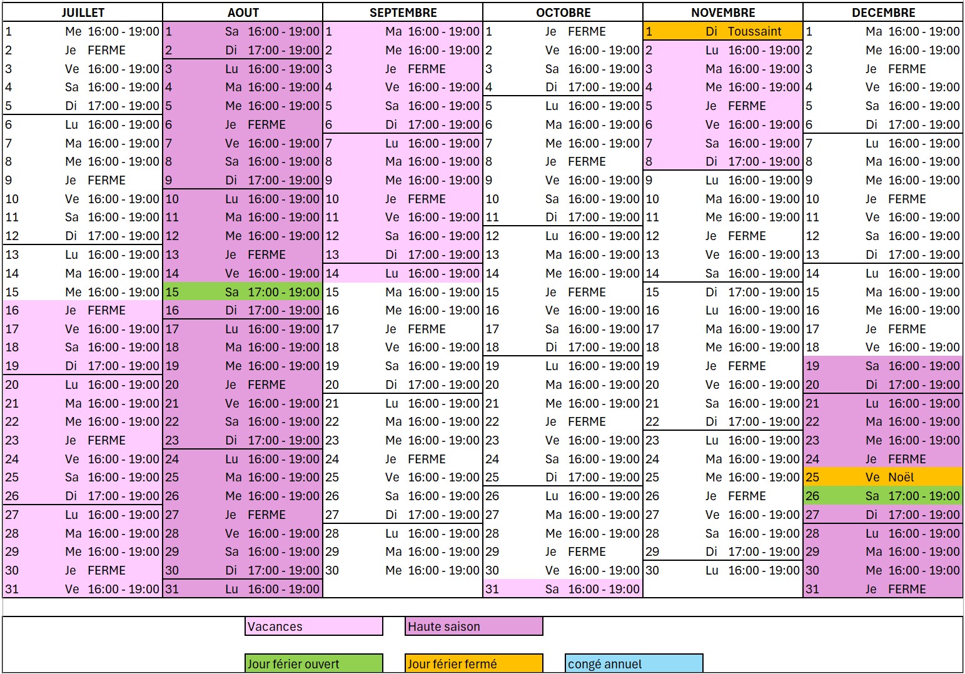The width and height of the screenshot is (965, 674).
Task: Click the green August 15 hours cell
Action: coord(283,292)
